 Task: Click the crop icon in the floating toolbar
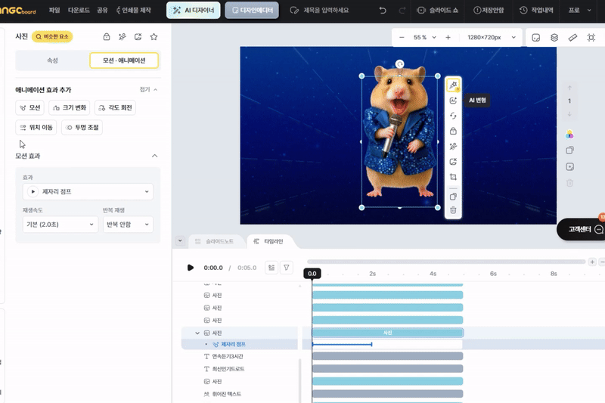tap(453, 178)
